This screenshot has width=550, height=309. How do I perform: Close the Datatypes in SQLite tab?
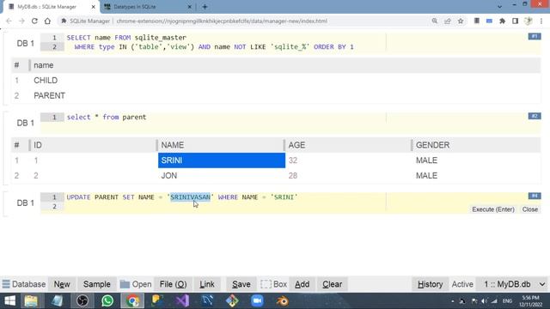pos(189,7)
